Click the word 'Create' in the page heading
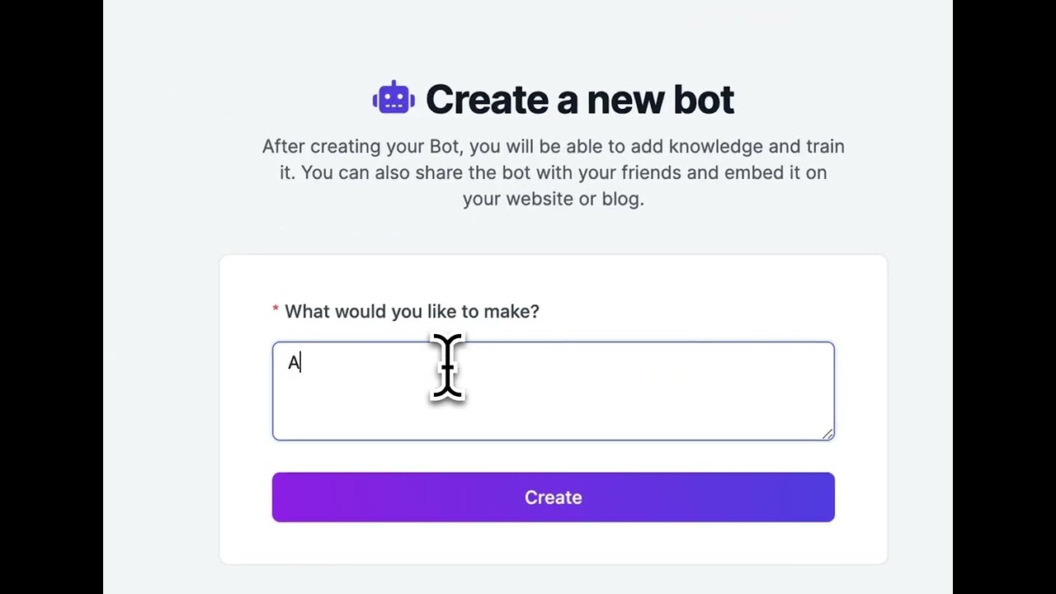Screen dimensions: 1056x594 (486, 100)
